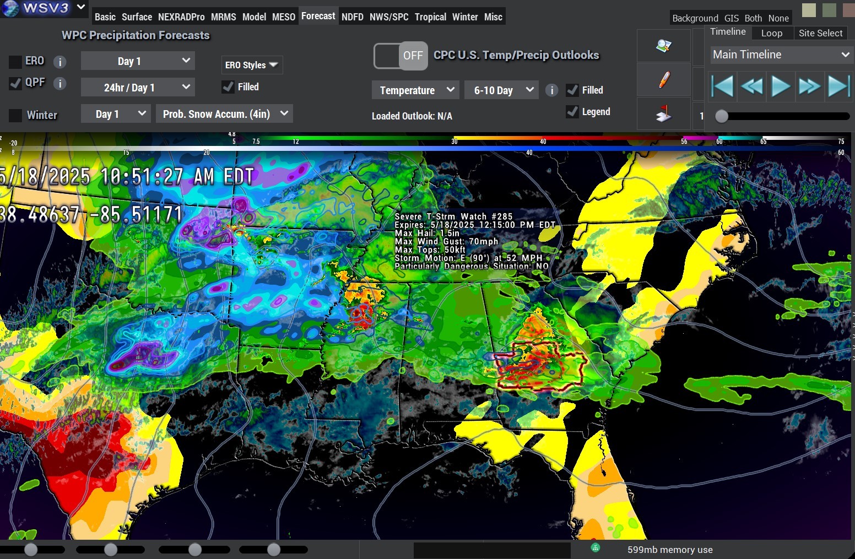Open info icon next to 6-10 Day
855x559 pixels.
(x=551, y=90)
